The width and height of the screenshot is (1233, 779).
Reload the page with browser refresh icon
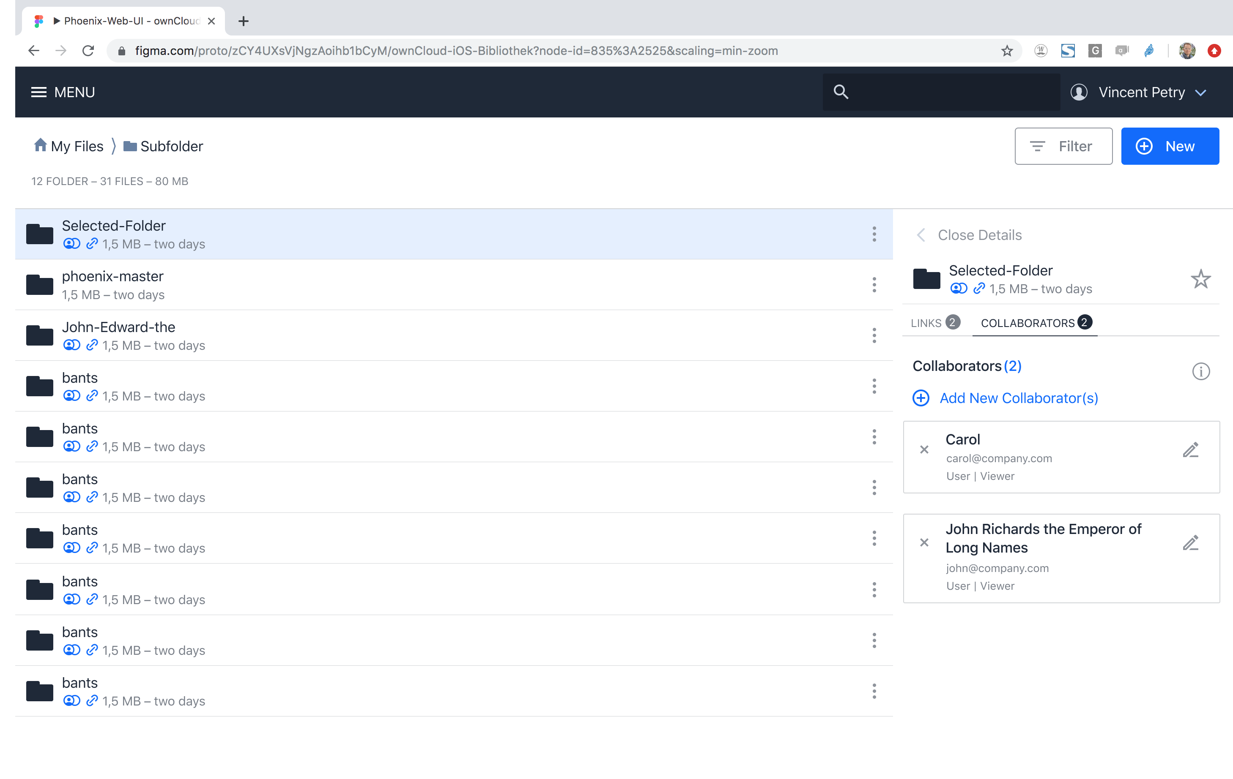pyautogui.click(x=88, y=51)
